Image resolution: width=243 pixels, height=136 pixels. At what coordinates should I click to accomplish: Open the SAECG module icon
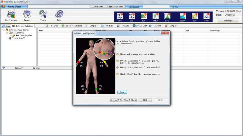click(183, 16)
